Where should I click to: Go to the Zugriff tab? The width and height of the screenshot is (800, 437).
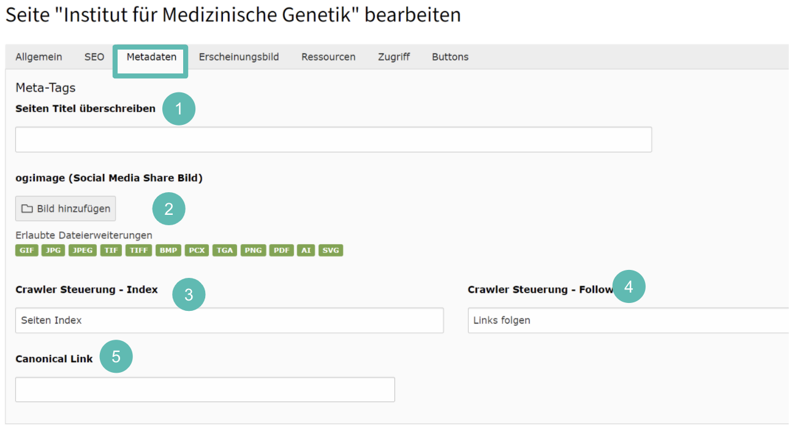click(394, 57)
